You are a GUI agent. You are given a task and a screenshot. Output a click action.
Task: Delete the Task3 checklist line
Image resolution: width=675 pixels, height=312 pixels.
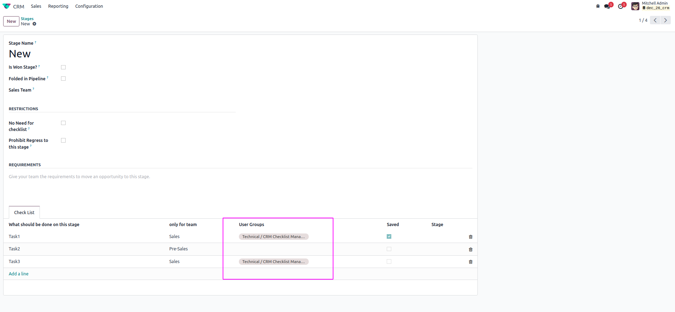(x=471, y=262)
